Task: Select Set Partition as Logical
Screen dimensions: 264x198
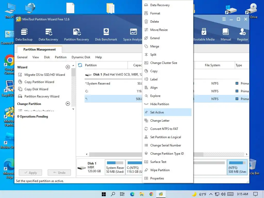Action: click(168, 137)
